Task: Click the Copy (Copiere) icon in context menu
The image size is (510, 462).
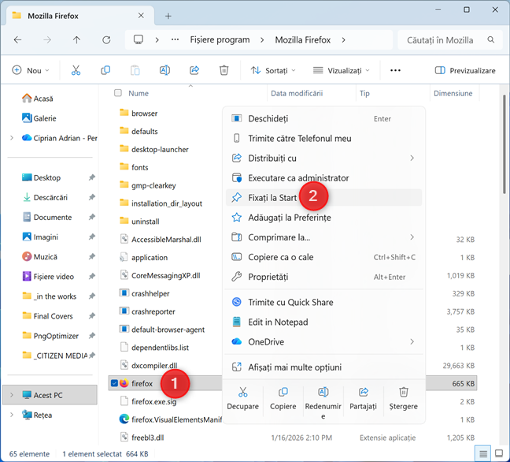Action: 283,392
